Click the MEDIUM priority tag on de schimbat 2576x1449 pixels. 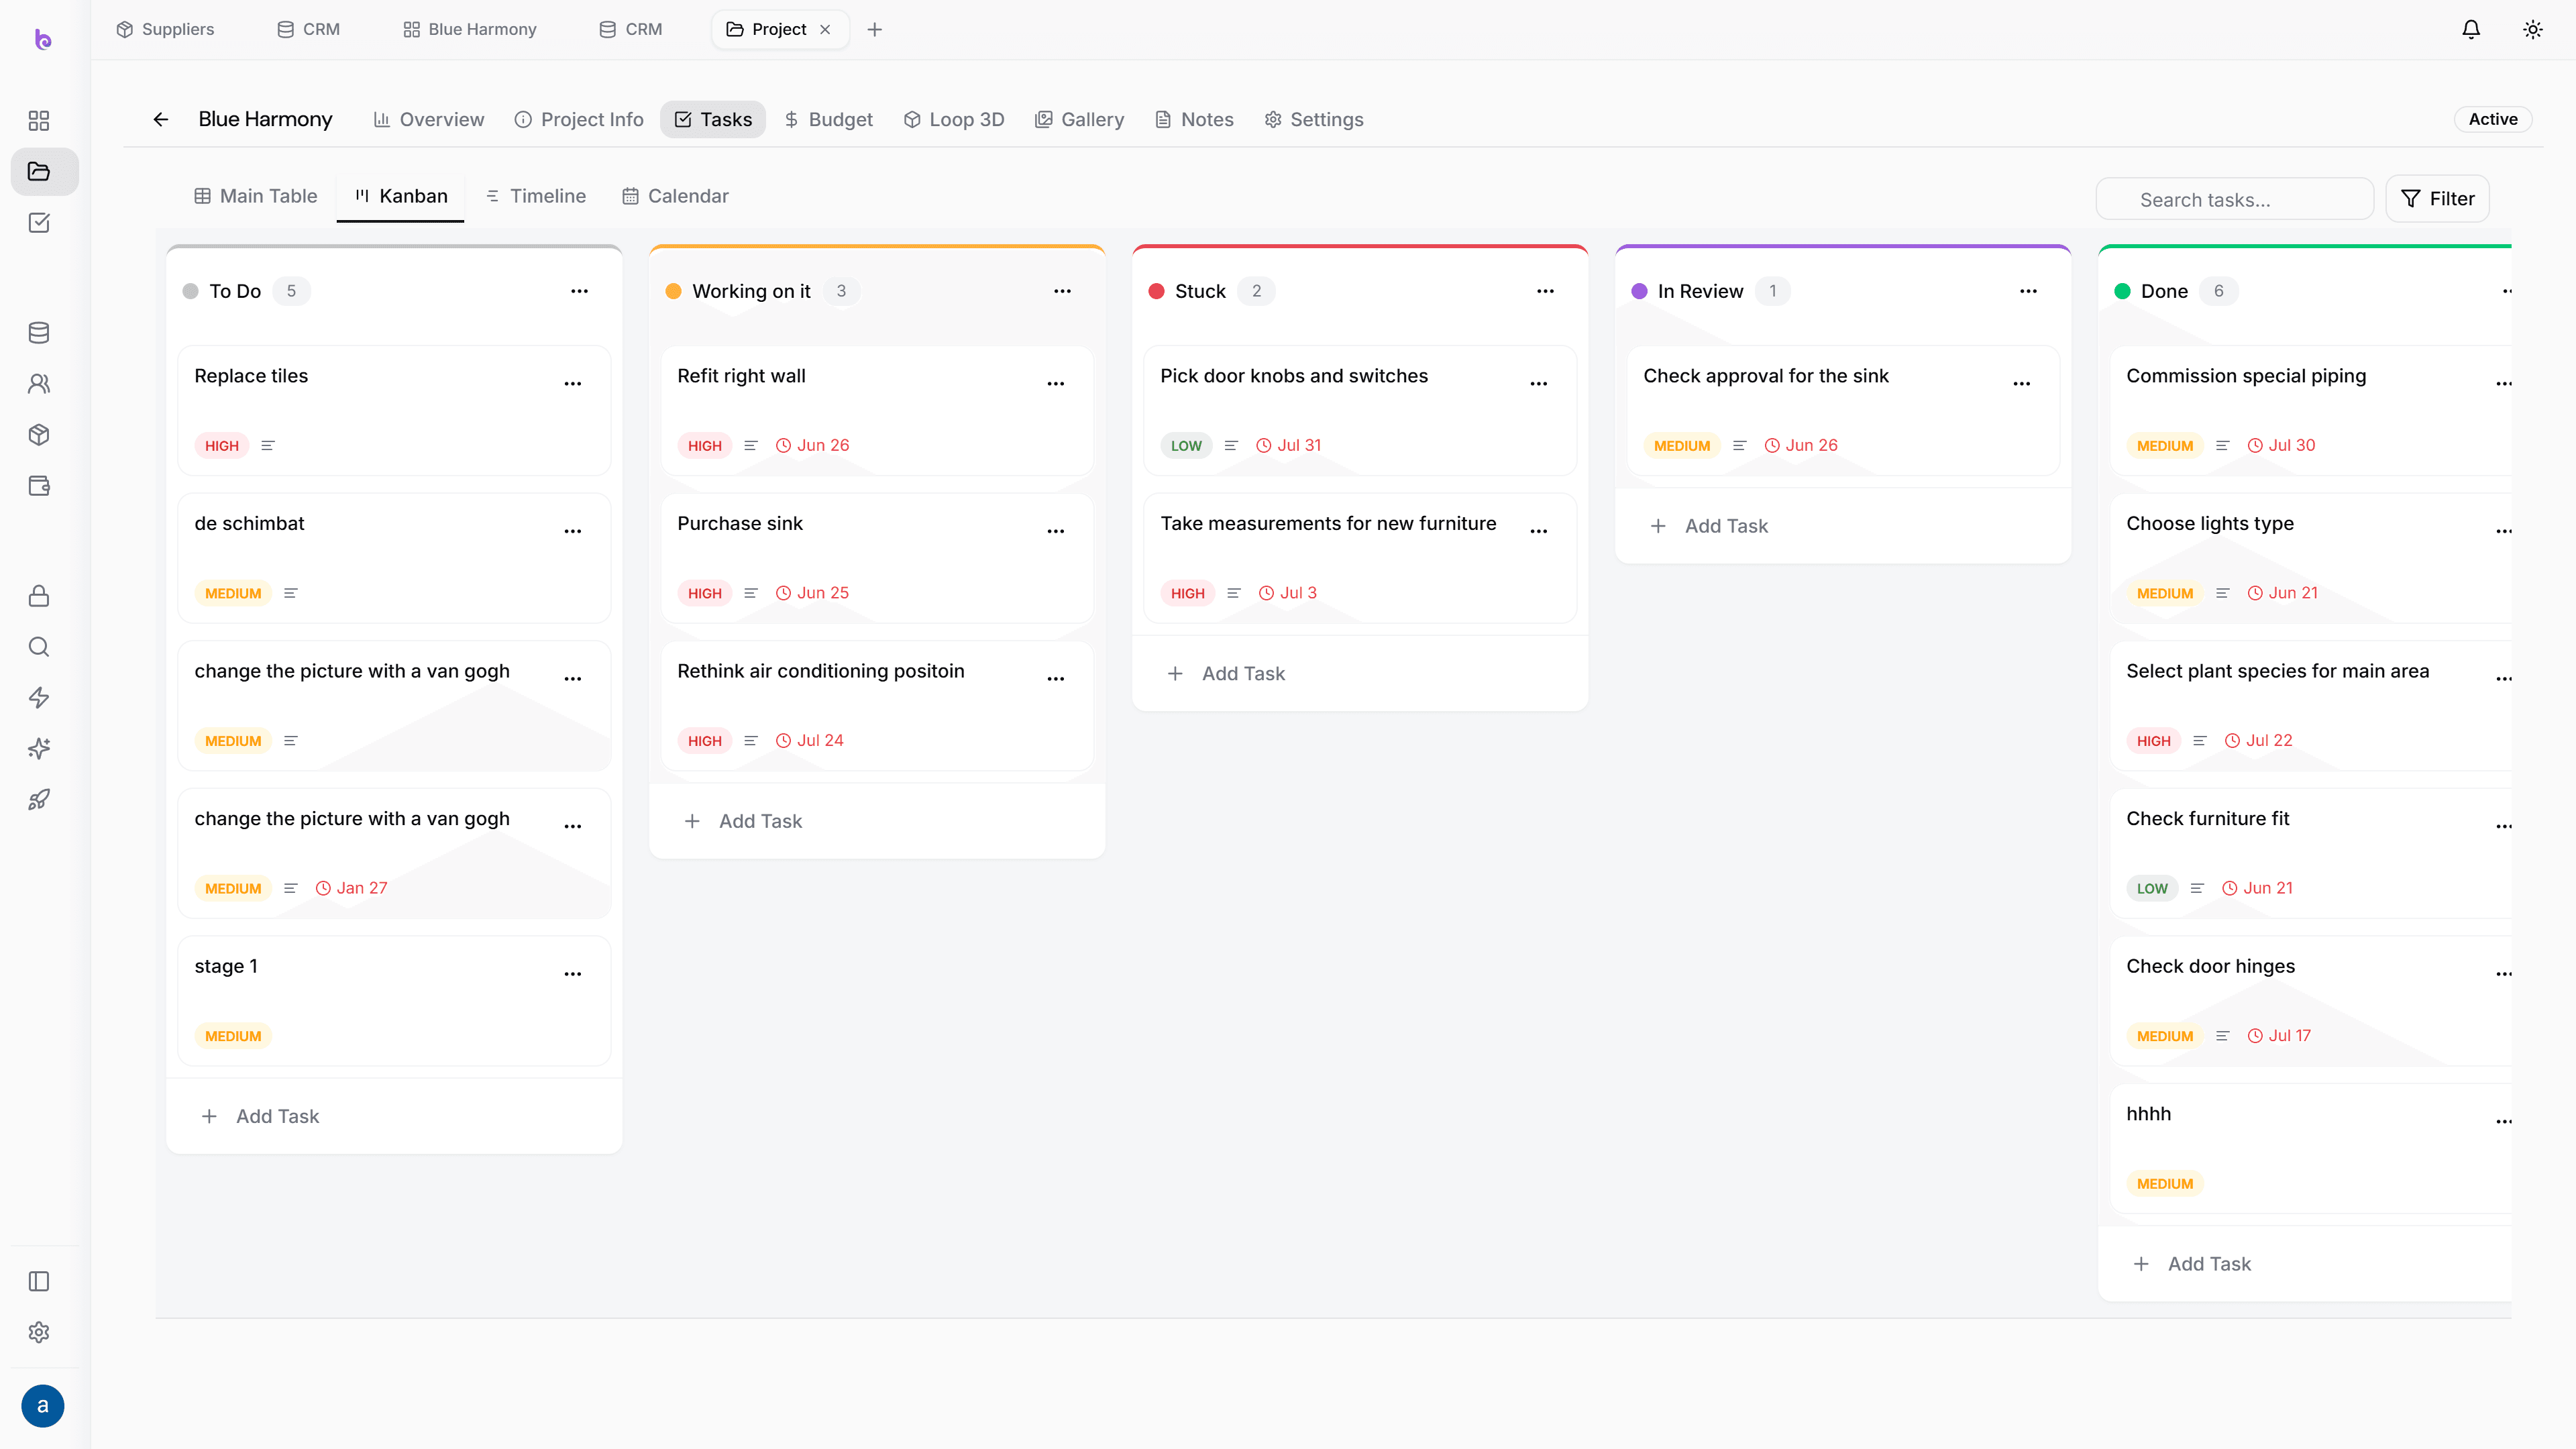coord(233,594)
